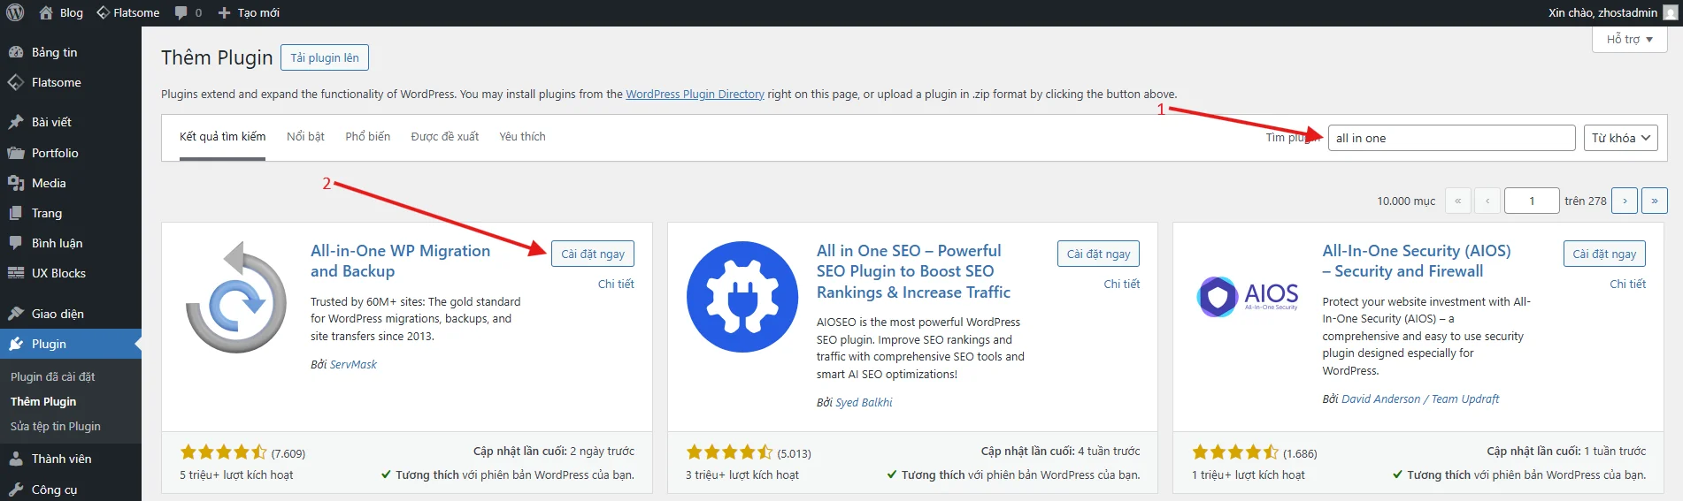Viewport: 1683px width, 501px height.
Task: Open Bảng tin dashboard icon in sidebar
Action: [x=16, y=52]
